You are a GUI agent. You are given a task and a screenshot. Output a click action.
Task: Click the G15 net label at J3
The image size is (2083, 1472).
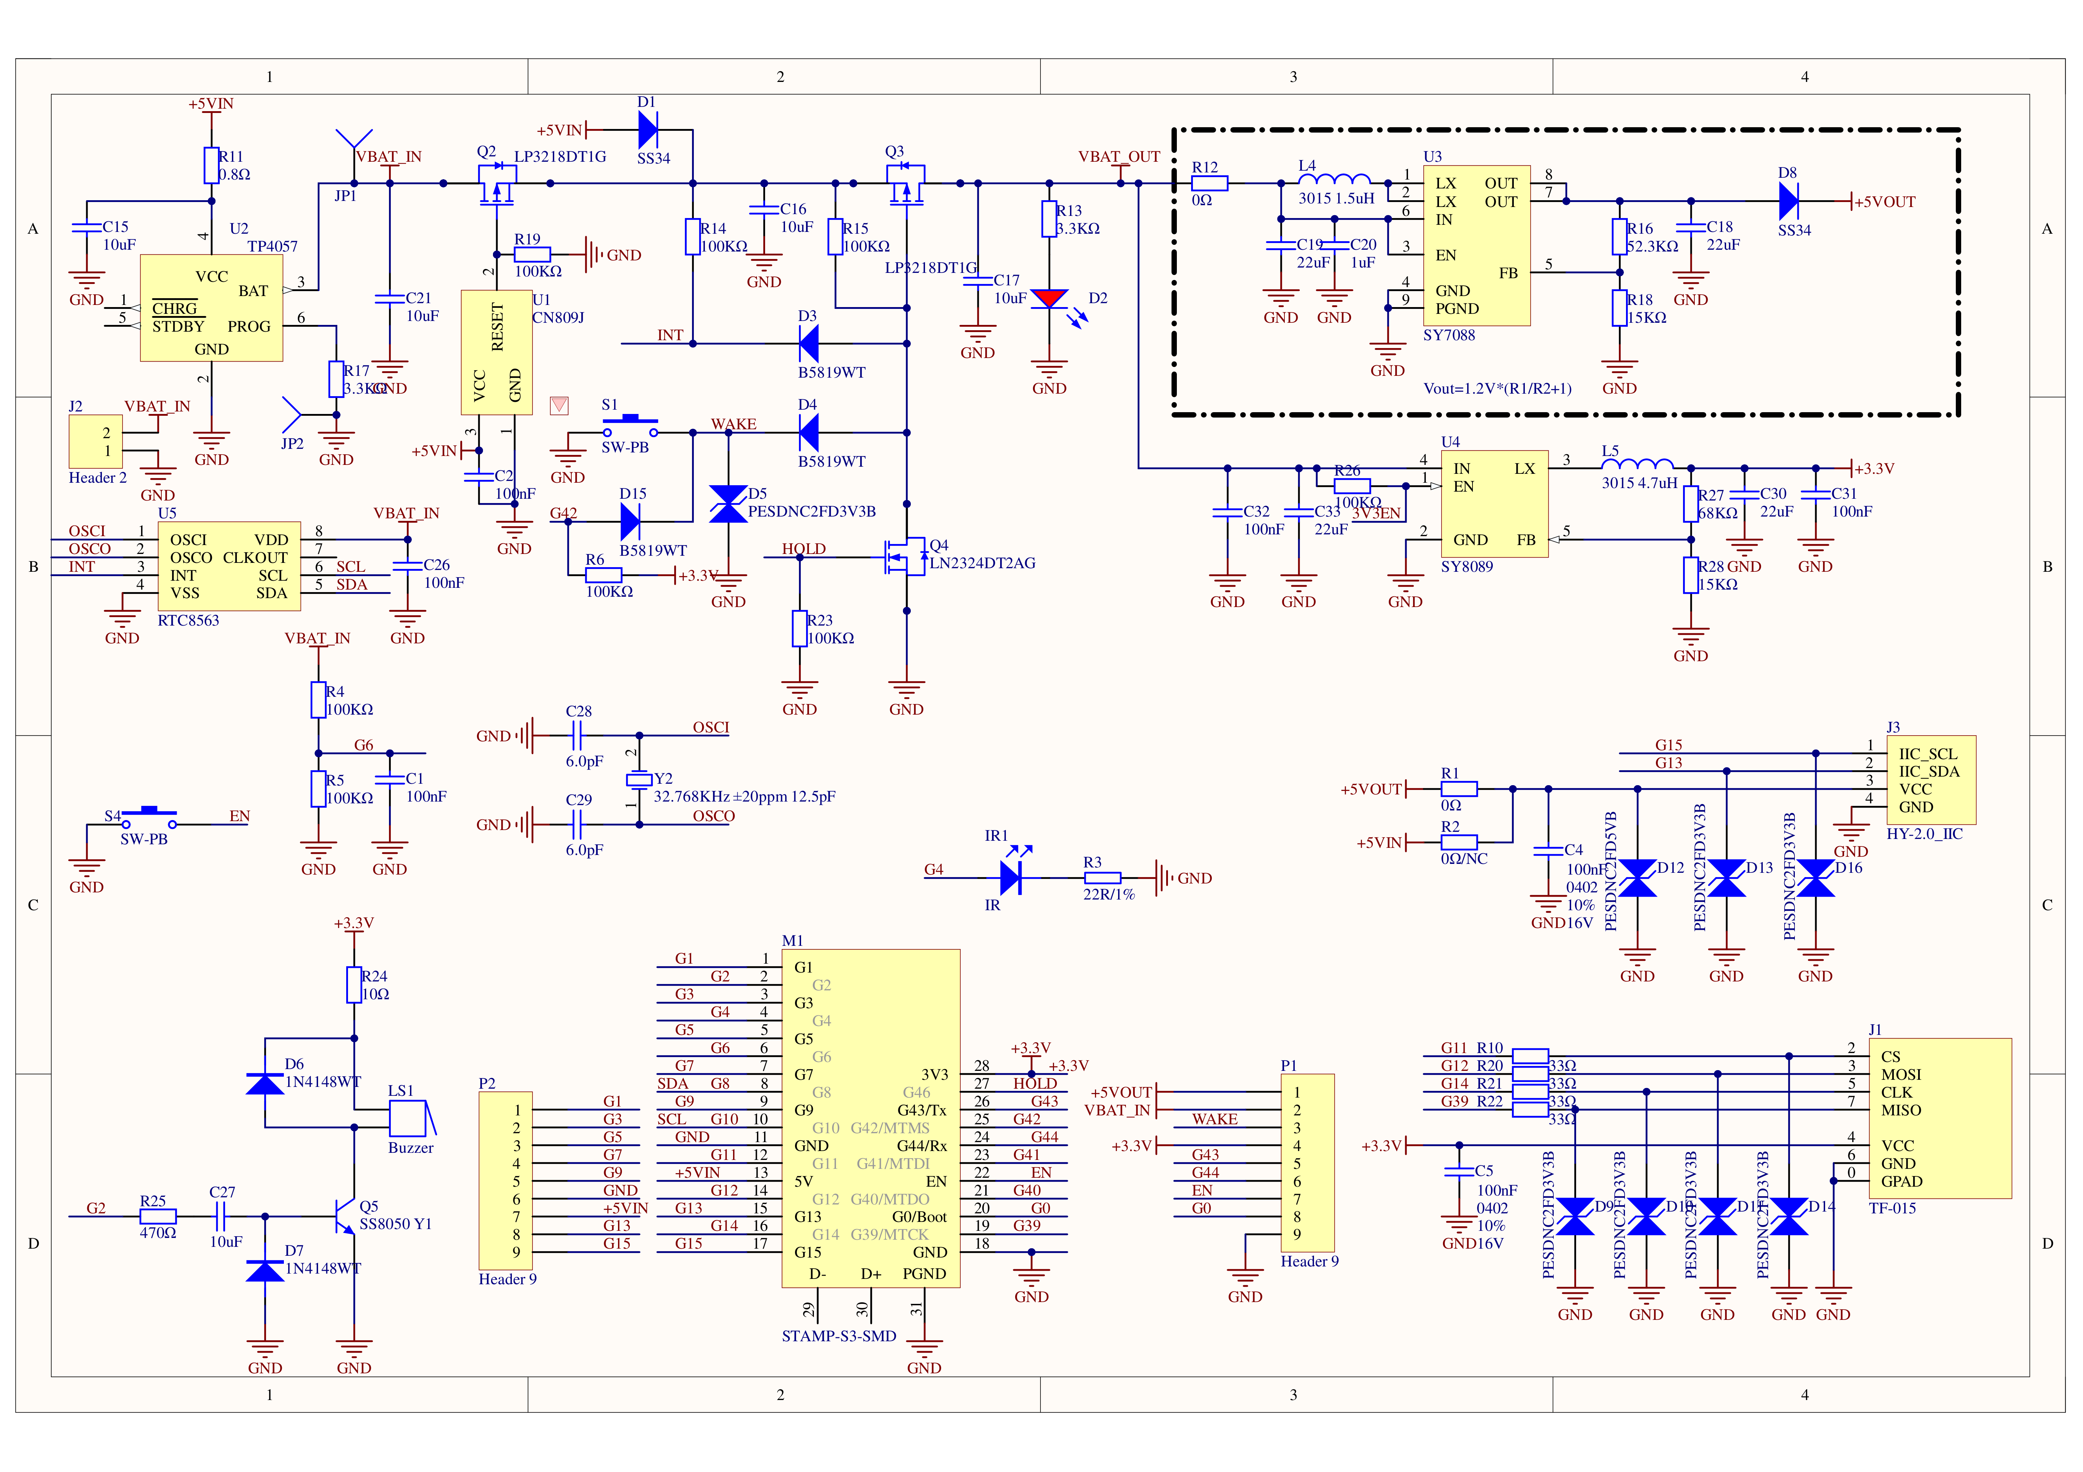coord(1668,744)
